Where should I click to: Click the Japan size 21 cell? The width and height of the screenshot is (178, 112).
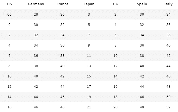pyautogui.click(x=89, y=107)
